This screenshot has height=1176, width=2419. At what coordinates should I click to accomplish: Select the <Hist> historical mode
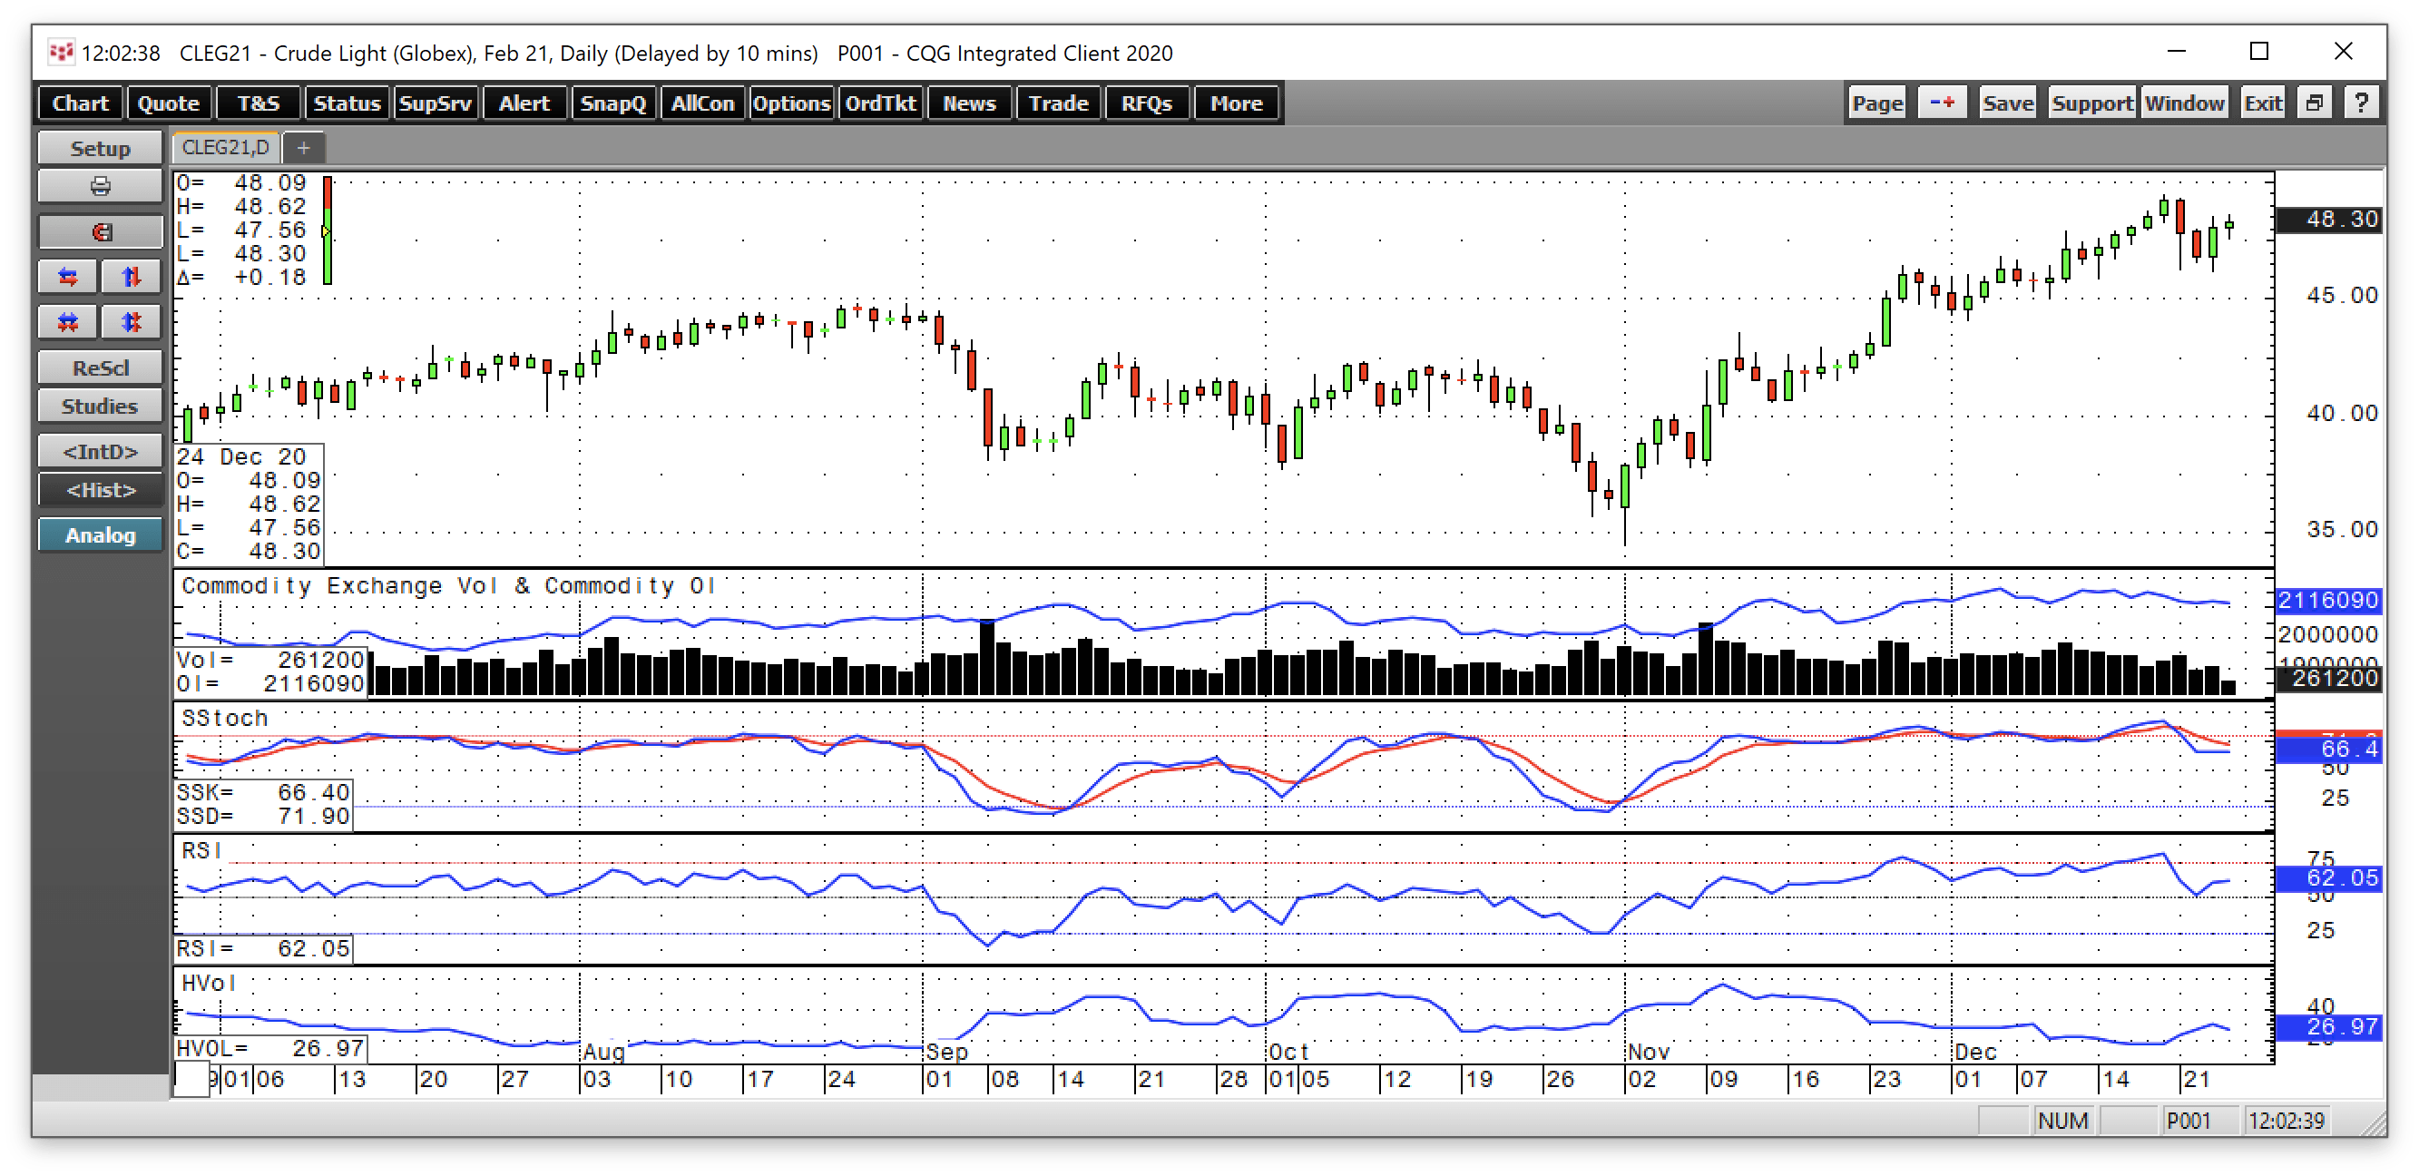click(100, 489)
